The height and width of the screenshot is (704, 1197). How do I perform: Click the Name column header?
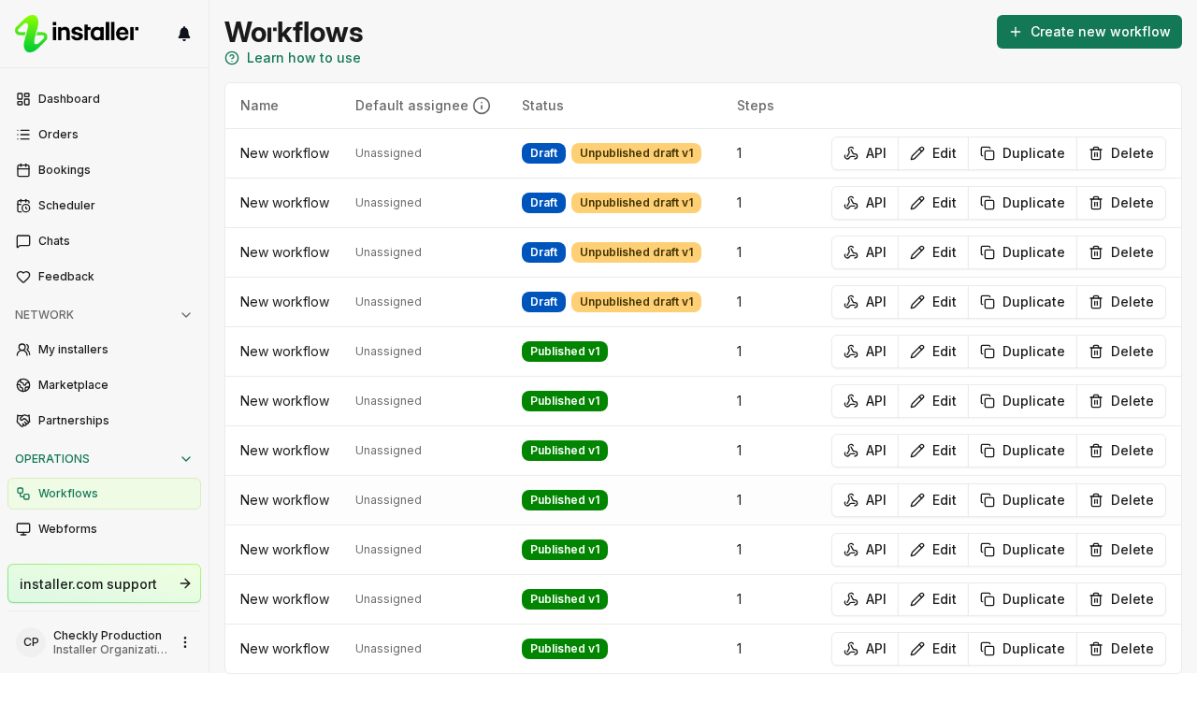pyautogui.click(x=259, y=106)
